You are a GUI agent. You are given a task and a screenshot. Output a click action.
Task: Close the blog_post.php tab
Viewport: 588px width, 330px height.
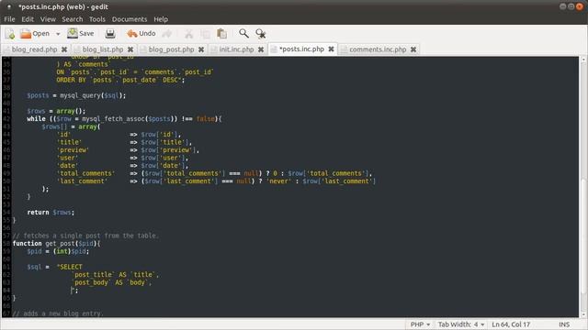tap(201, 49)
